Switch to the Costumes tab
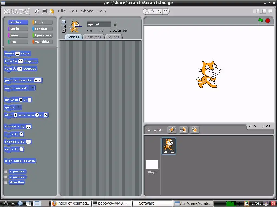Viewport: 277px width, 207px height. point(93,37)
